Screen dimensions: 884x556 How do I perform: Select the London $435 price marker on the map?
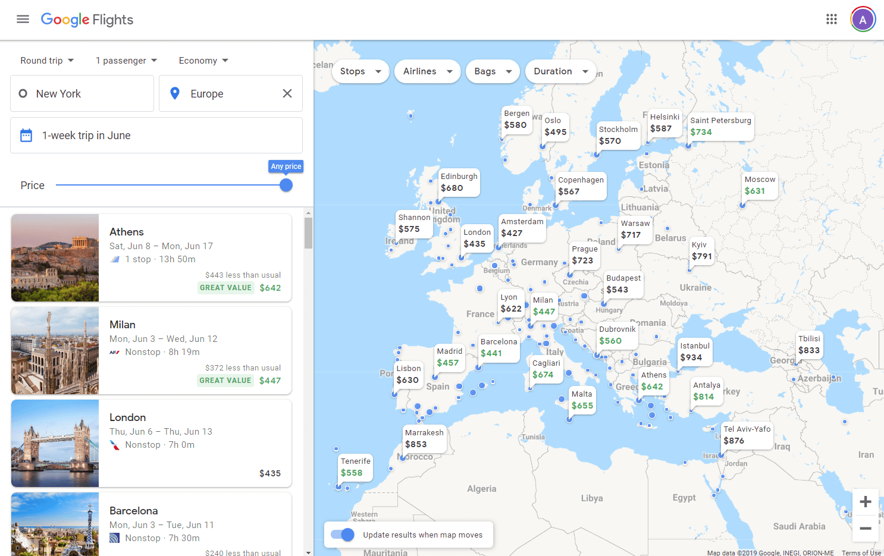click(477, 237)
